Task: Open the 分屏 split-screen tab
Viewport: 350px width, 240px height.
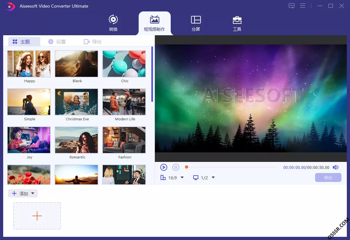Action: [196, 23]
